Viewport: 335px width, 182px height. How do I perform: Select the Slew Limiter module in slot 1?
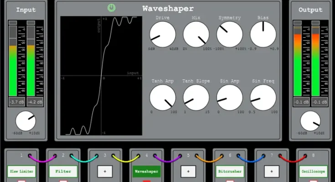(21, 172)
